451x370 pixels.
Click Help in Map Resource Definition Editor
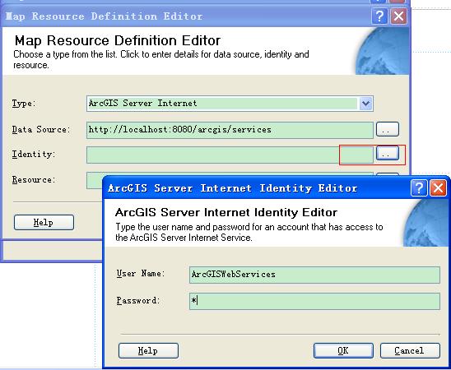(44, 222)
